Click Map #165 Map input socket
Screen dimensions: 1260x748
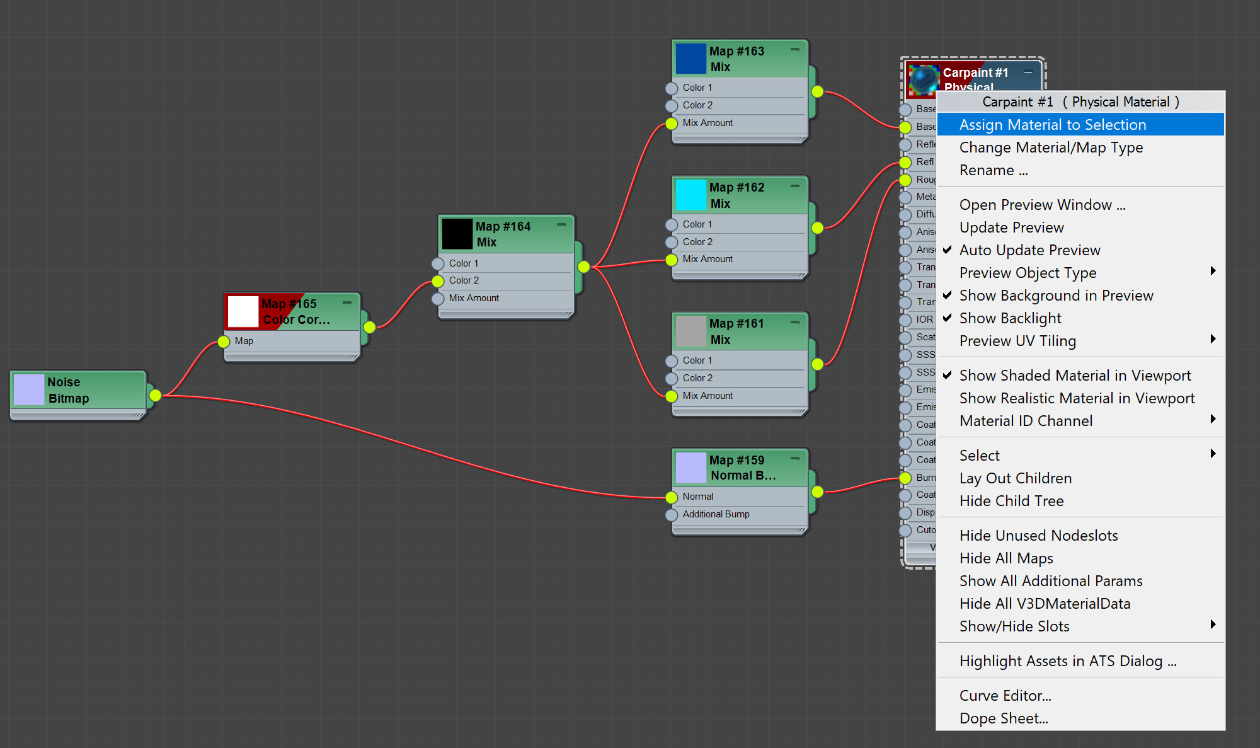224,342
